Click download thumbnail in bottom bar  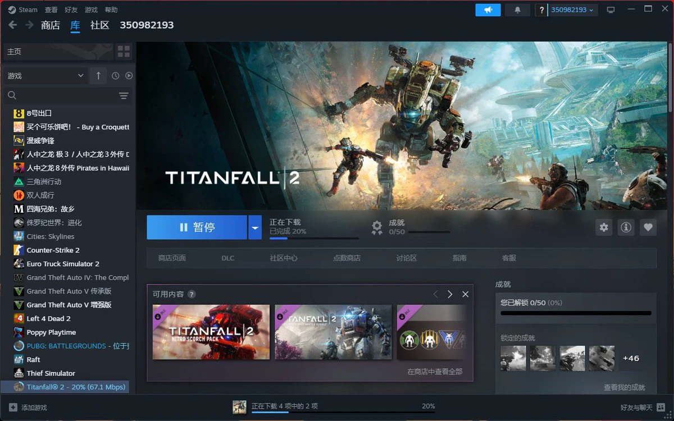[x=240, y=408]
